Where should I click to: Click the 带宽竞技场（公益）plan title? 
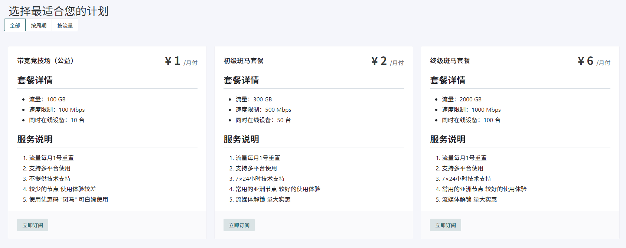point(45,61)
